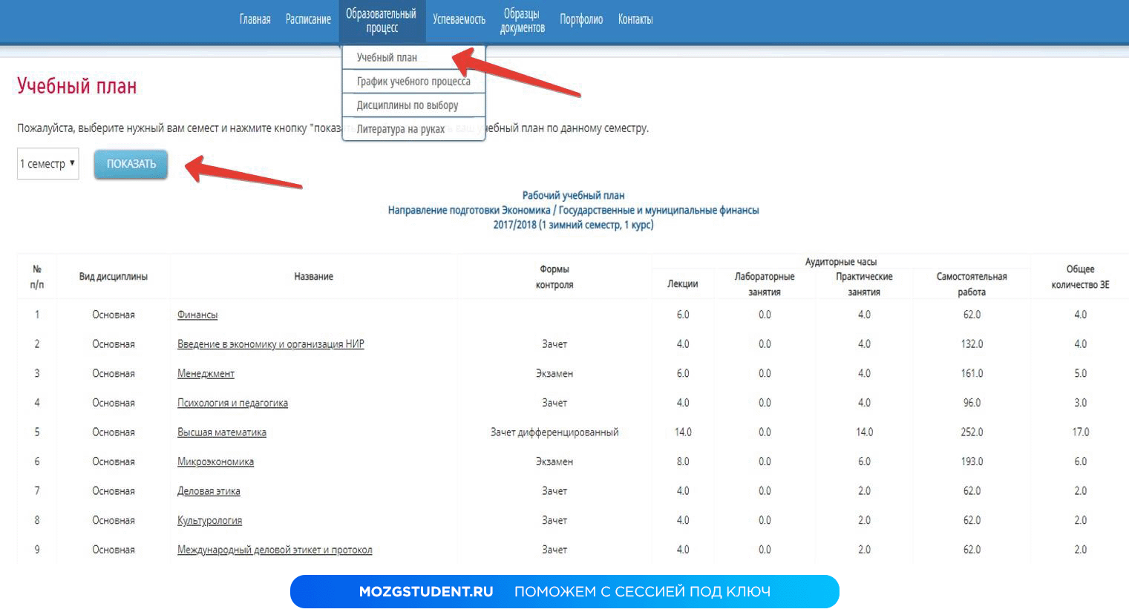Click the Вид дисциплины column header

[x=114, y=277]
